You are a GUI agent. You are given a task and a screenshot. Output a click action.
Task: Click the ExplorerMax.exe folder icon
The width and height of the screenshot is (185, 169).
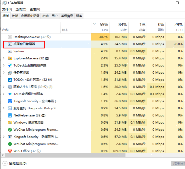point(10,58)
